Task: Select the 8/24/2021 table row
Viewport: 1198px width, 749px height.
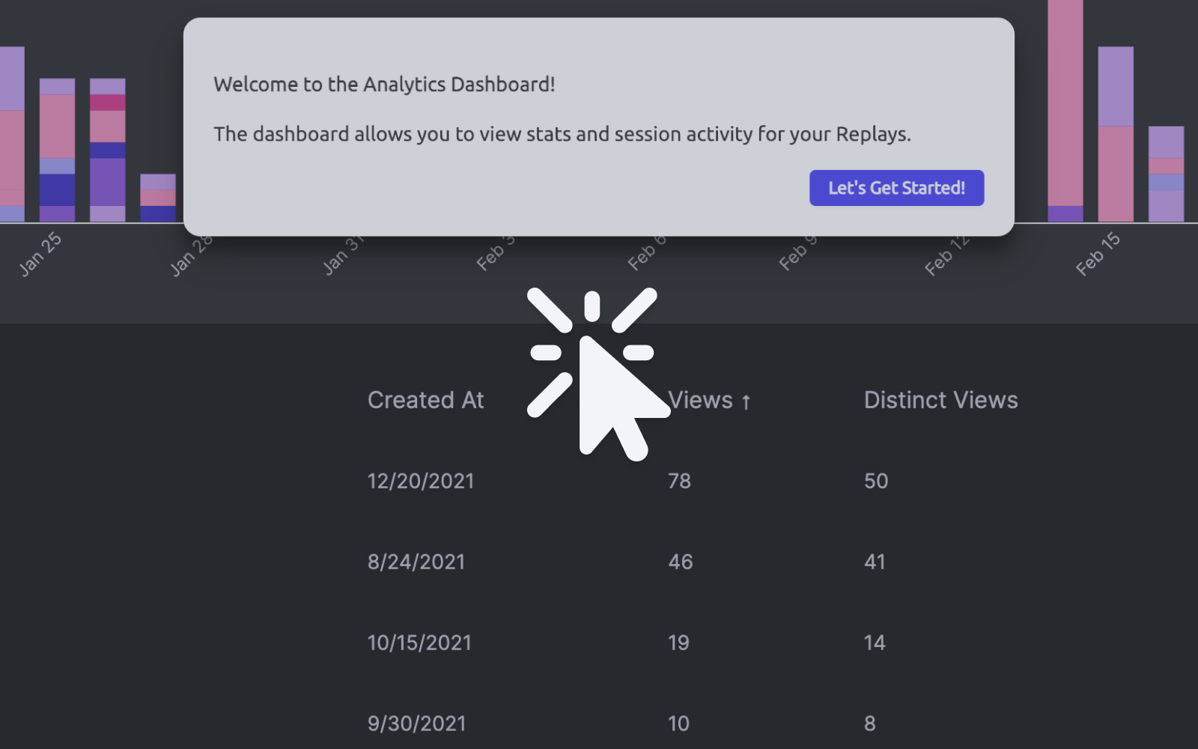Action: coord(416,562)
